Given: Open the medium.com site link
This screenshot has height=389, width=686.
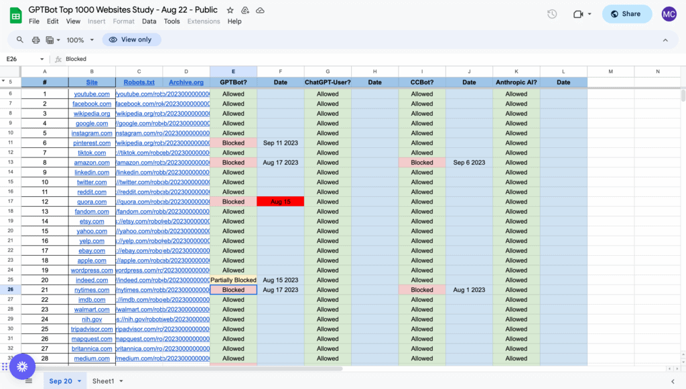Looking at the screenshot, I should pyautogui.click(x=92, y=358).
